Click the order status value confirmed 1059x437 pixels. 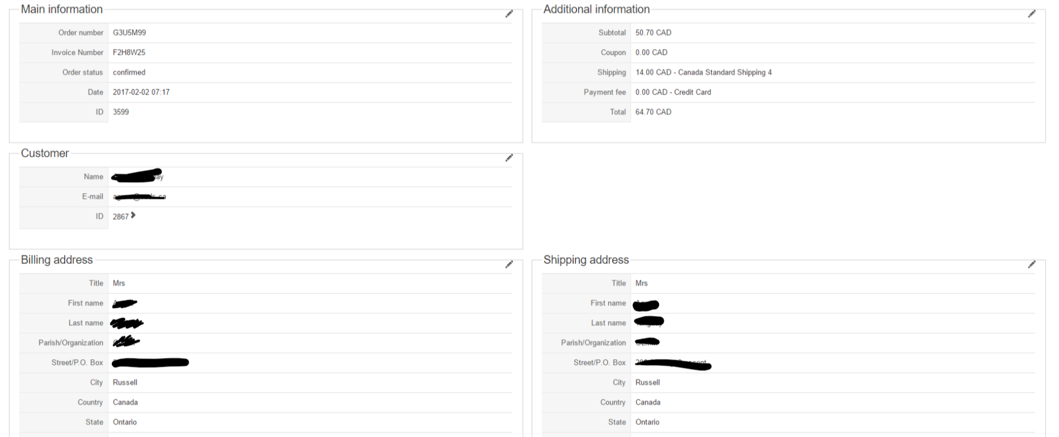point(129,73)
